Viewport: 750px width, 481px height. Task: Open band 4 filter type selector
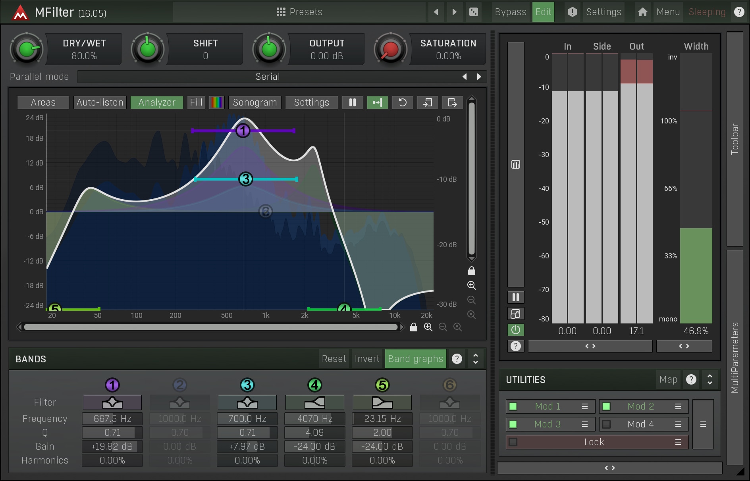(315, 402)
